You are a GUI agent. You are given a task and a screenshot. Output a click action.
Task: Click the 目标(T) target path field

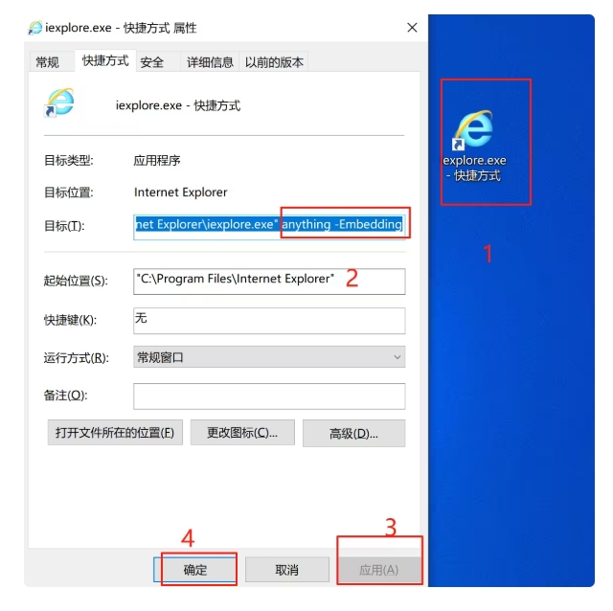tap(269, 227)
